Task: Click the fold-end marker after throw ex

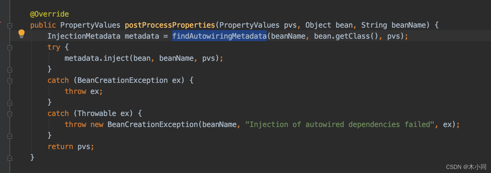Action: point(10,103)
